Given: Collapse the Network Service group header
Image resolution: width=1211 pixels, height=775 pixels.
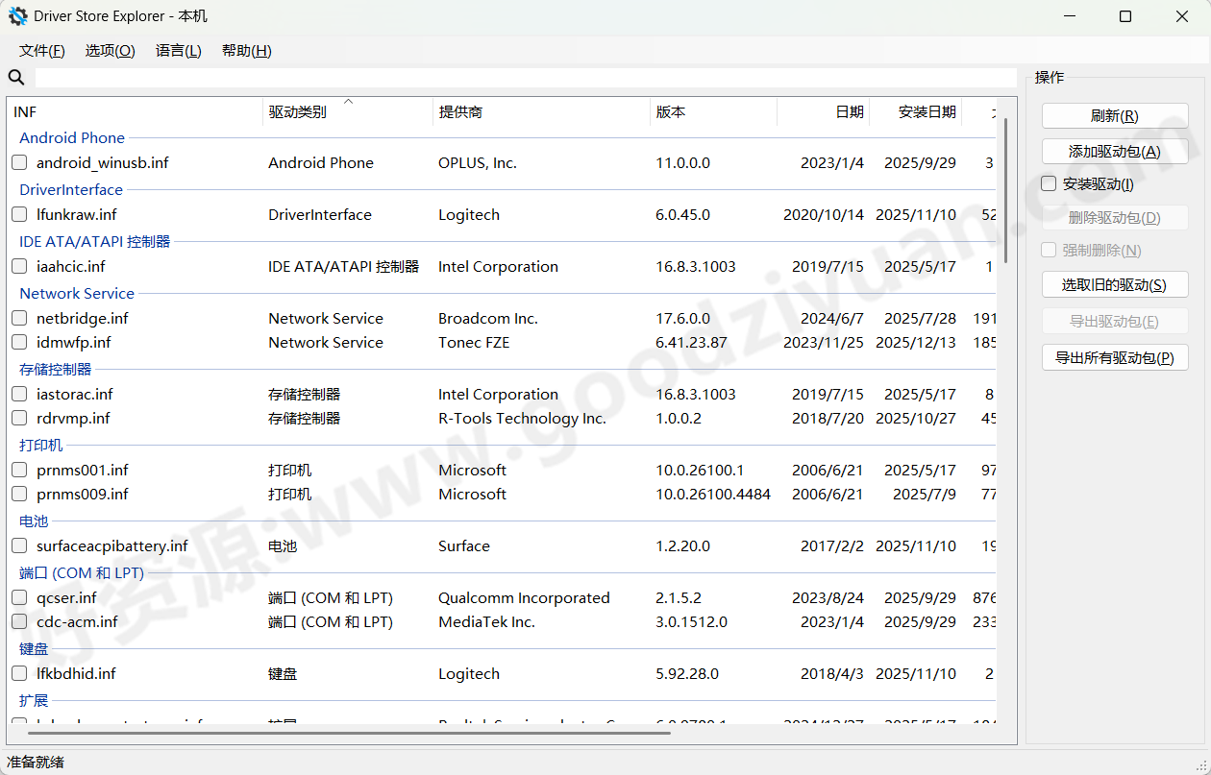Looking at the screenshot, I should tap(76, 293).
